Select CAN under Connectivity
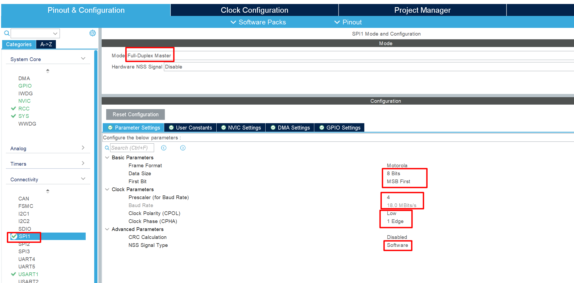 pyautogui.click(x=24, y=199)
